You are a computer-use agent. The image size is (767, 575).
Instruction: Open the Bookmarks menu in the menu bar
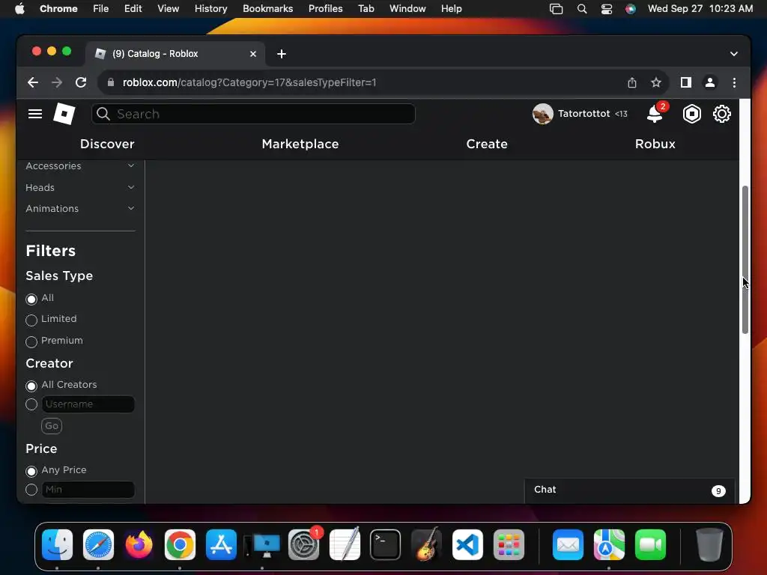tap(267, 9)
